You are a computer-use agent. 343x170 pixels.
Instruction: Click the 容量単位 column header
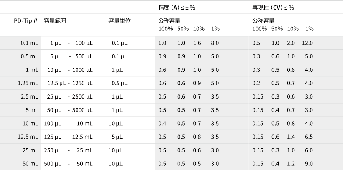pyautogui.click(x=120, y=21)
